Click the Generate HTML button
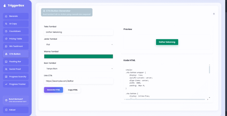The width and height of the screenshot is (227, 116). [x=53, y=90]
